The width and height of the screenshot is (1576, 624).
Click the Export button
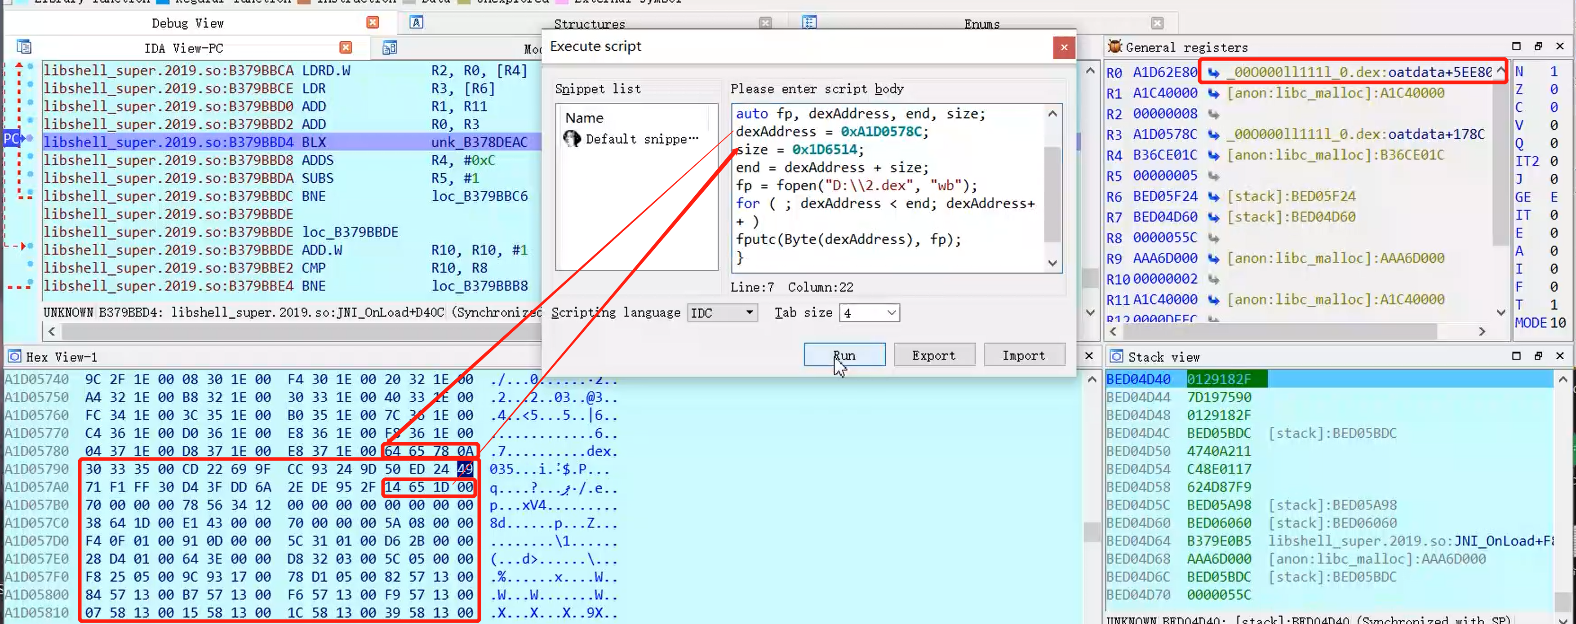(x=934, y=355)
